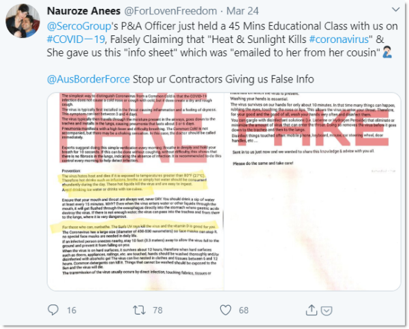This screenshot has height=329, width=409.
Task: Click the retweet arrows icon
Action: (x=139, y=310)
